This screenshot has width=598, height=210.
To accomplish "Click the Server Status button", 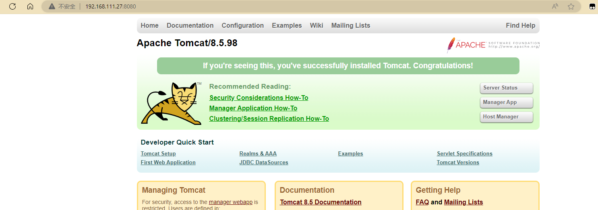I will point(506,88).
